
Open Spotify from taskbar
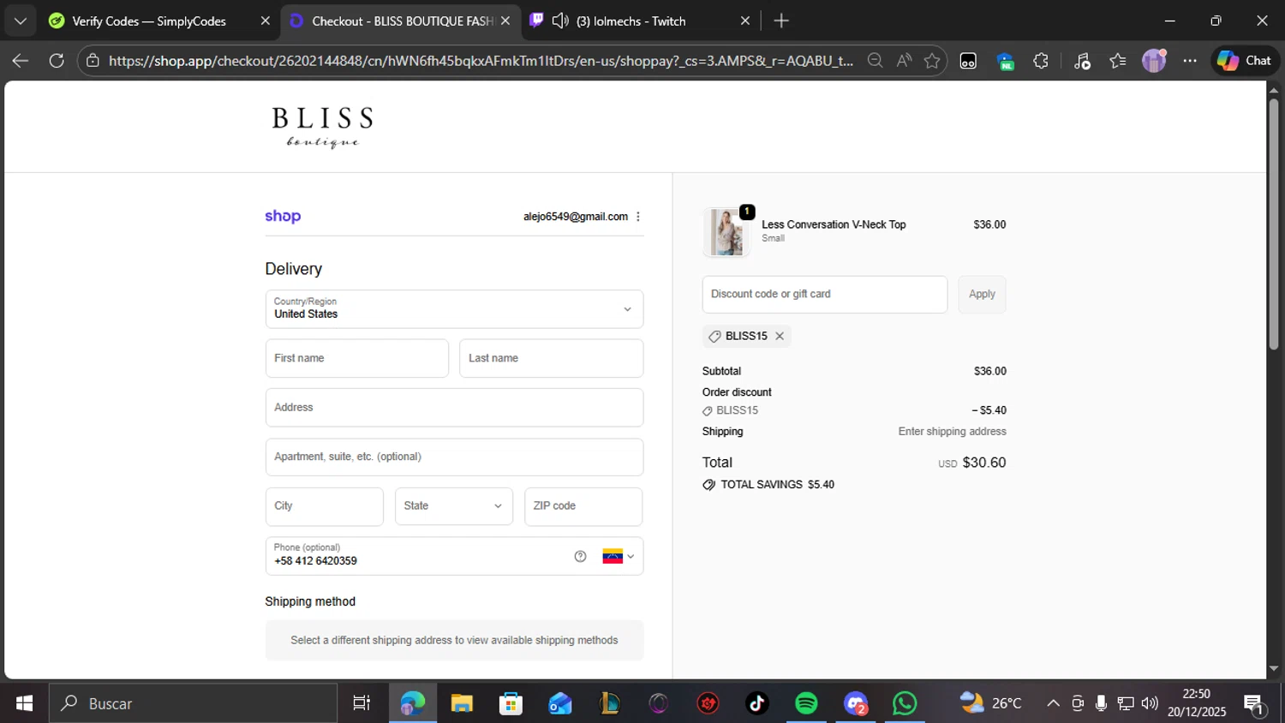pyautogui.click(x=806, y=703)
